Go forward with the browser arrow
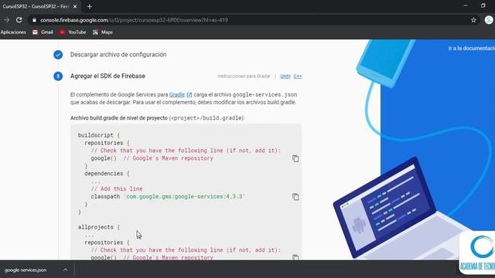495x278 pixels. click(7, 20)
